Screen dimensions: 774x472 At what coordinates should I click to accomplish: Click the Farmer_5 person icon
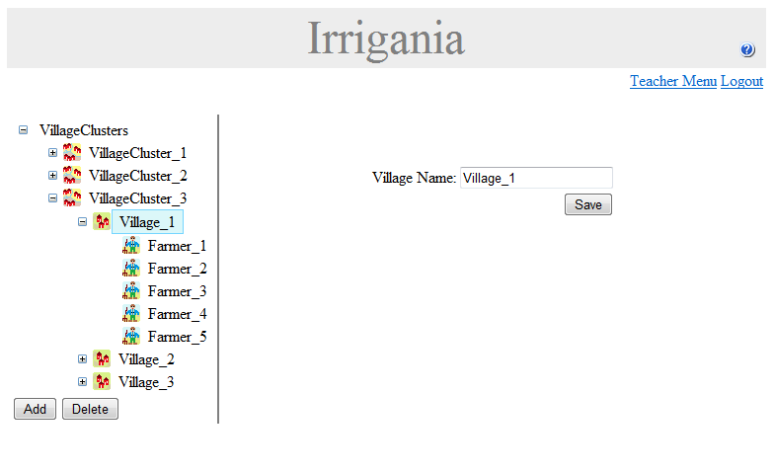pyautogui.click(x=131, y=337)
